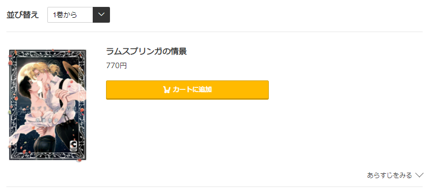Add the book with カートに追加 button
433x189 pixels.
187,90
